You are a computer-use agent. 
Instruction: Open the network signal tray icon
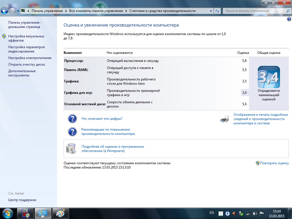pyautogui.click(x=248, y=213)
